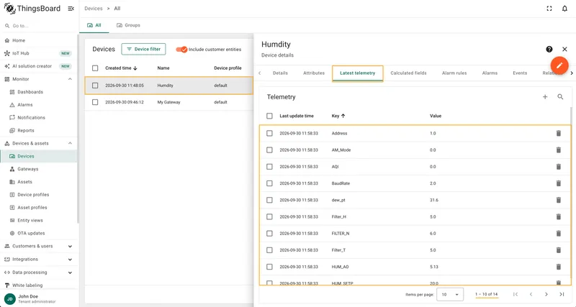Check the dew_pt telemetry checkbox
576x307 pixels.
tap(269, 200)
